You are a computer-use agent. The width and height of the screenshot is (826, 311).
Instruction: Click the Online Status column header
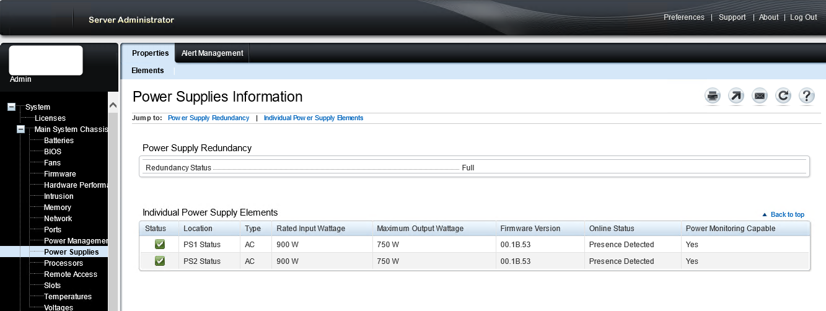coord(612,229)
